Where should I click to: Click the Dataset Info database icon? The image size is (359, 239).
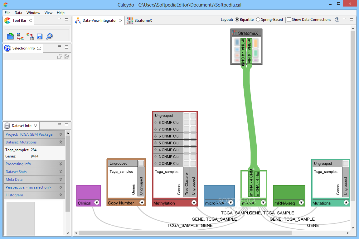[7, 126]
